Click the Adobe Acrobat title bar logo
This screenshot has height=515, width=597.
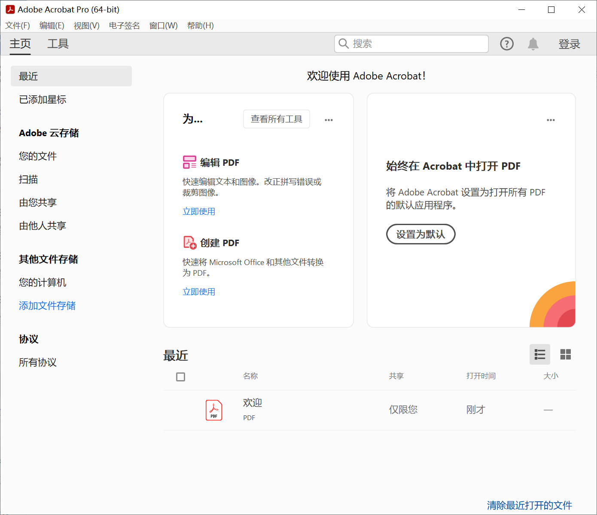(10, 9)
